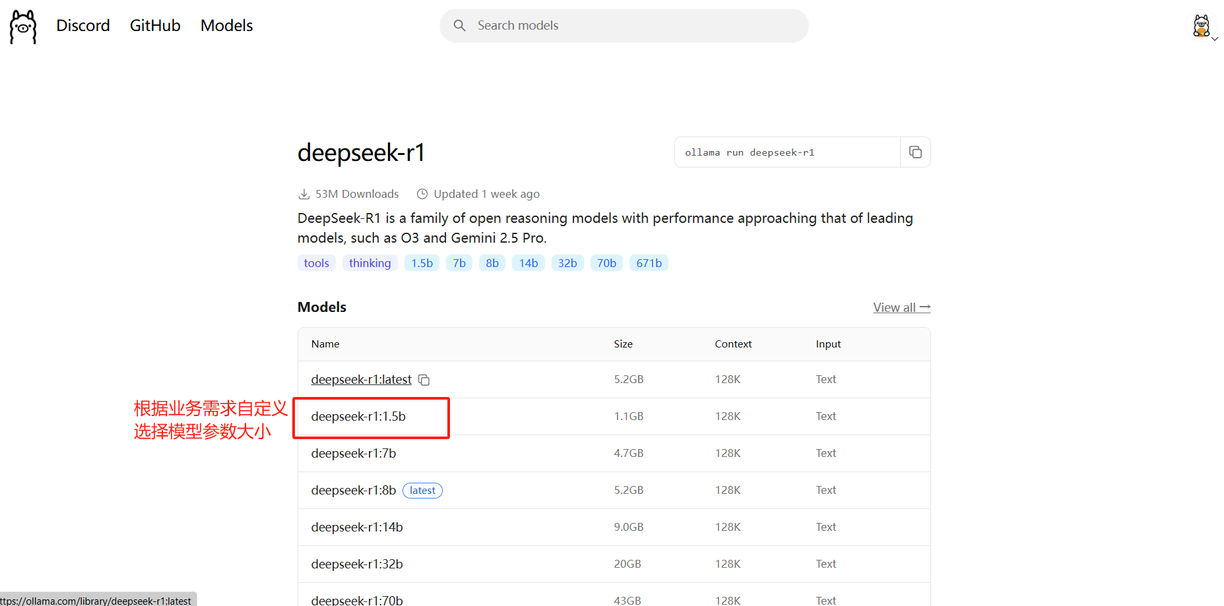Select the 32b size tag
Screen dimensions: 1224x606
tap(567, 263)
